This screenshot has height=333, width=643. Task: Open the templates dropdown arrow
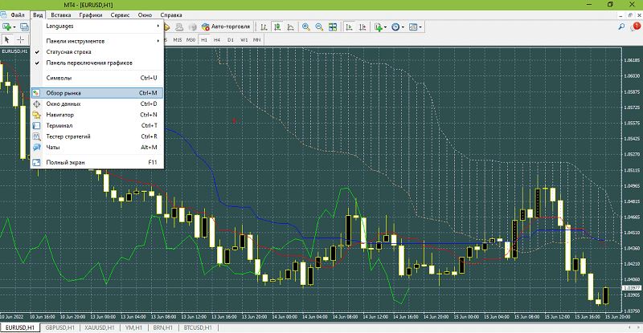(420, 27)
